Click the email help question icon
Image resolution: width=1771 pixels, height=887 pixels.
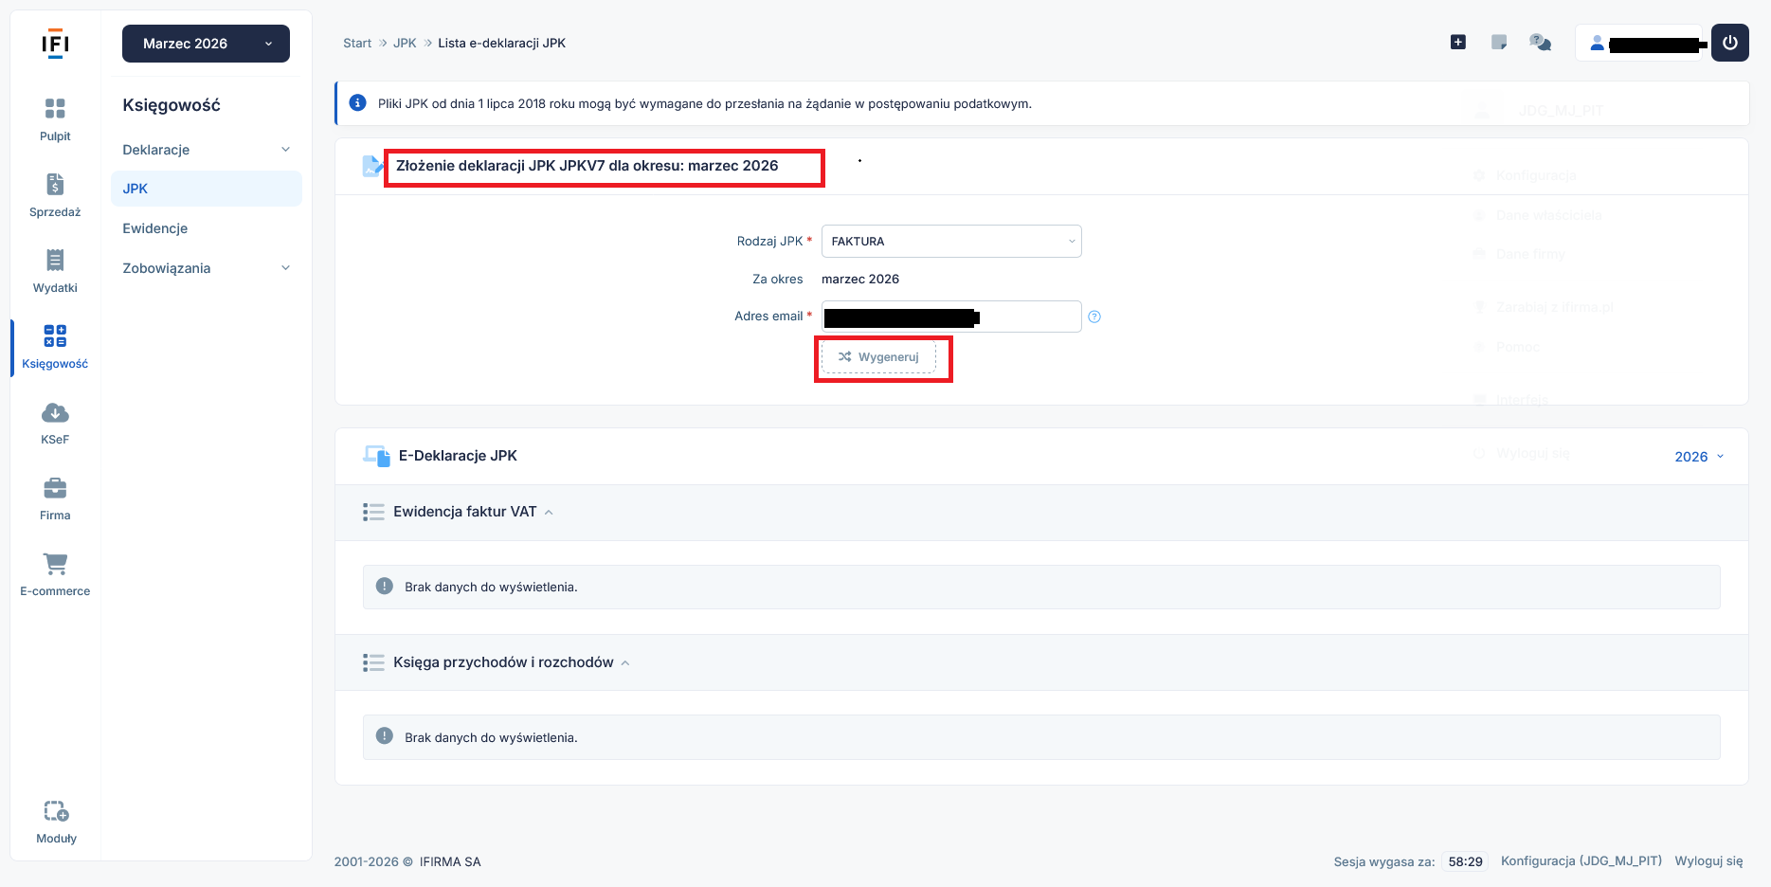click(x=1094, y=317)
